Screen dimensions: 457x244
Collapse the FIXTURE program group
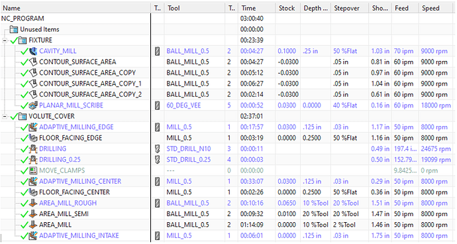click(x=5, y=40)
